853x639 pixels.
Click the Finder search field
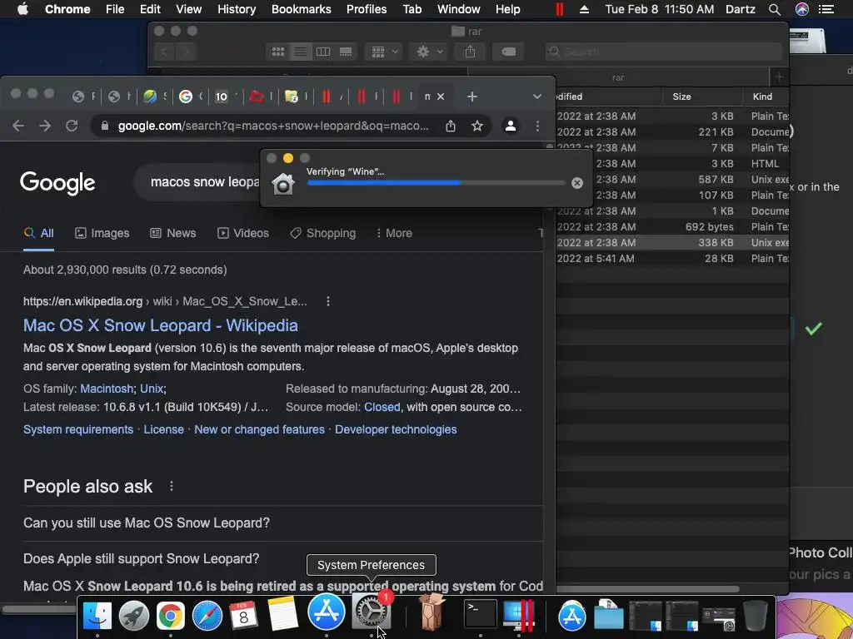664,52
